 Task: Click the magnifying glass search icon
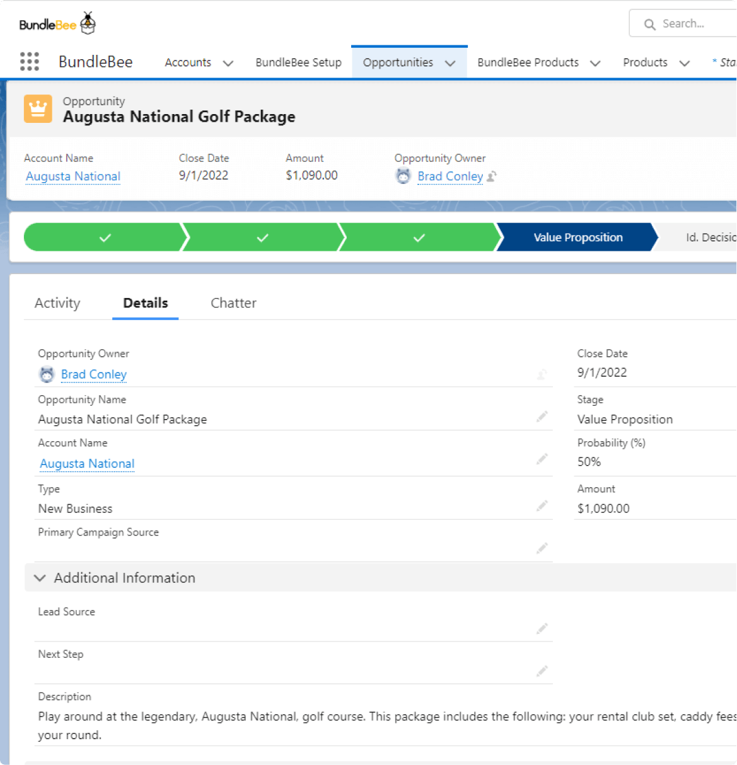tap(649, 23)
